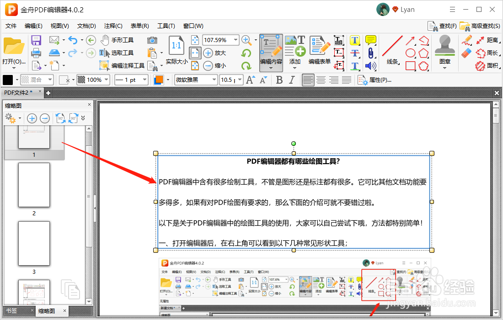The height and width of the screenshot is (320, 503).
Task: Set text alignment to right
Action: (x=334, y=80)
